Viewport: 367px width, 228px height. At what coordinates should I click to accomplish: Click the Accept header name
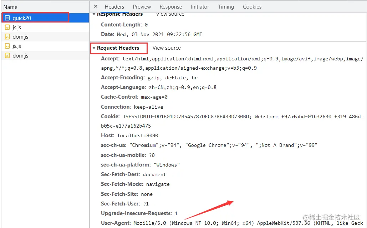click(110, 59)
